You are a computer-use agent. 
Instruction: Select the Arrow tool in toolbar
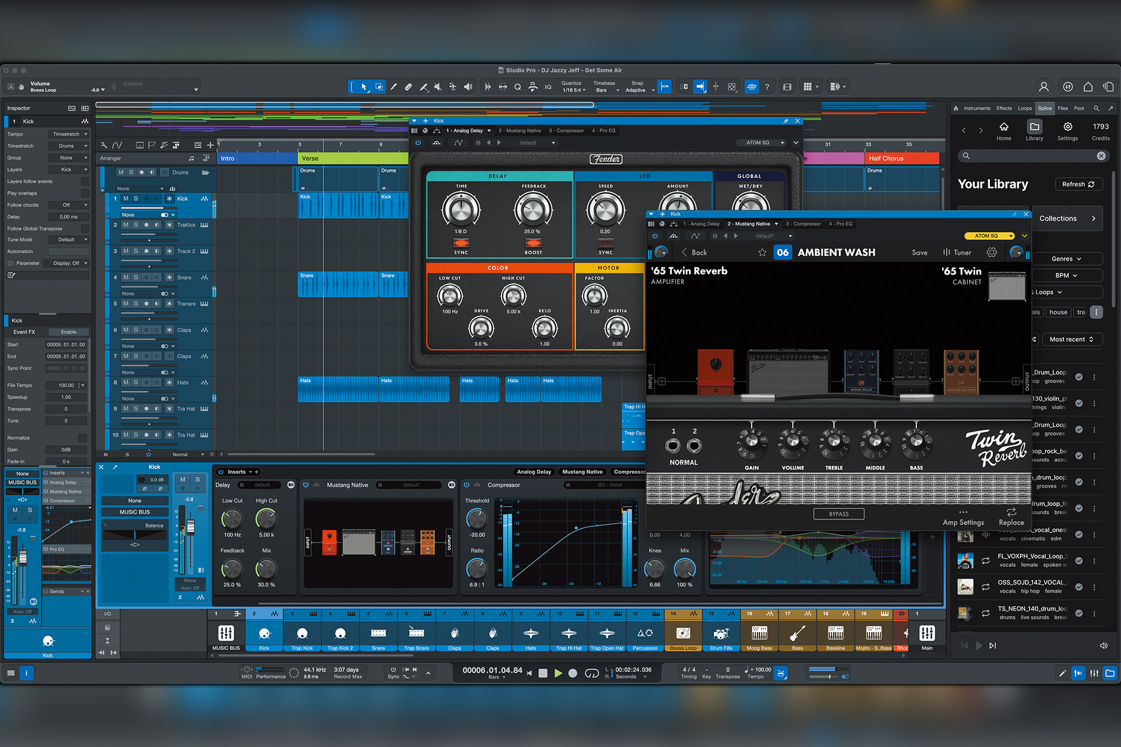click(364, 87)
